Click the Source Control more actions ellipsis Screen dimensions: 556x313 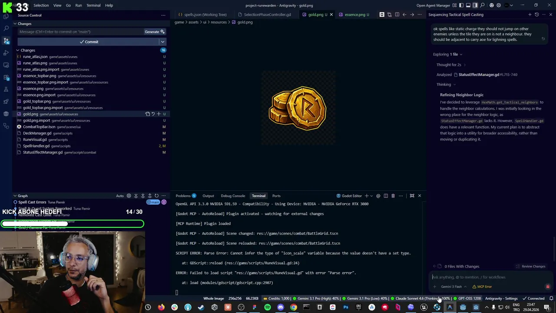click(x=163, y=15)
